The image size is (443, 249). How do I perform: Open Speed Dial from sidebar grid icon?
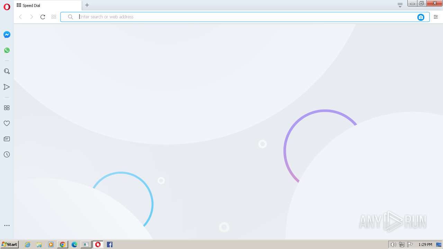pyautogui.click(x=7, y=108)
